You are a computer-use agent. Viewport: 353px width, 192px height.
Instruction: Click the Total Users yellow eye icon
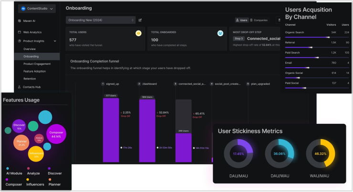pos(138,33)
